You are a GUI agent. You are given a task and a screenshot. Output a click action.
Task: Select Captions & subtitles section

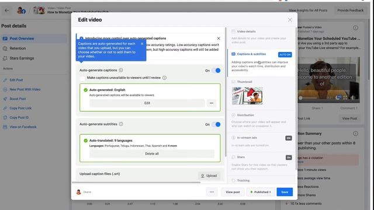261,62
